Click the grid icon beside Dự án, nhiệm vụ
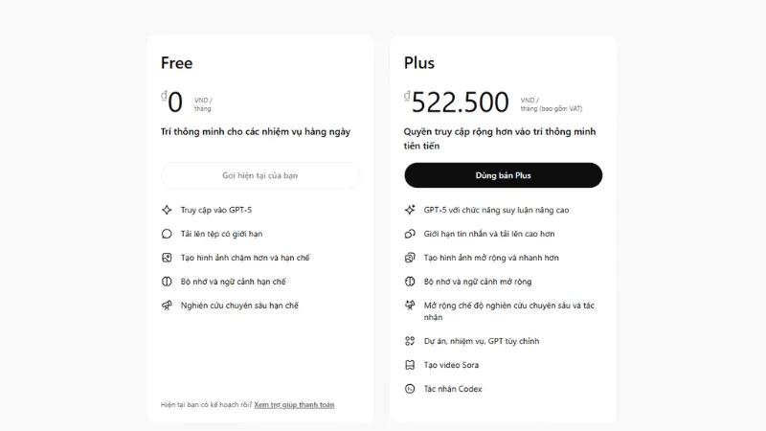The height and width of the screenshot is (431, 766). pos(410,341)
